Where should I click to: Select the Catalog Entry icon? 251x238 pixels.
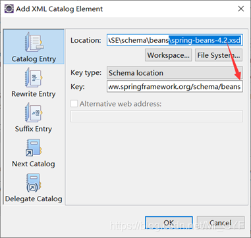click(34, 42)
